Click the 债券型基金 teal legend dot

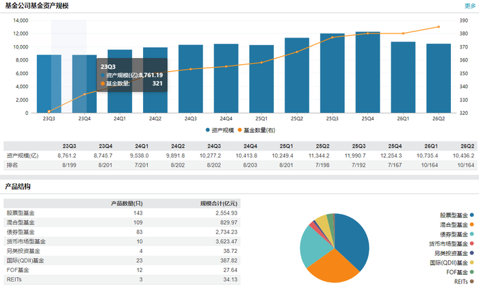[x=472, y=234]
